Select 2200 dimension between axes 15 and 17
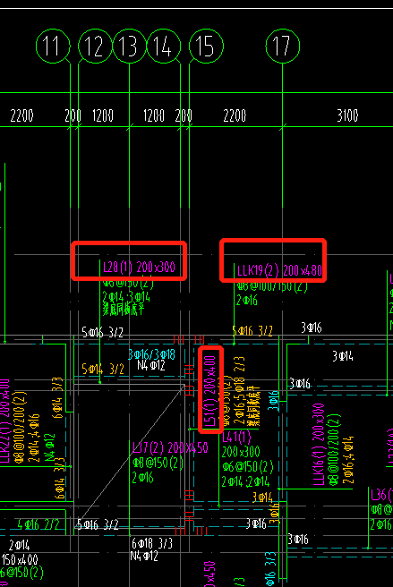Image resolution: width=393 pixels, height=587 pixels. [235, 115]
